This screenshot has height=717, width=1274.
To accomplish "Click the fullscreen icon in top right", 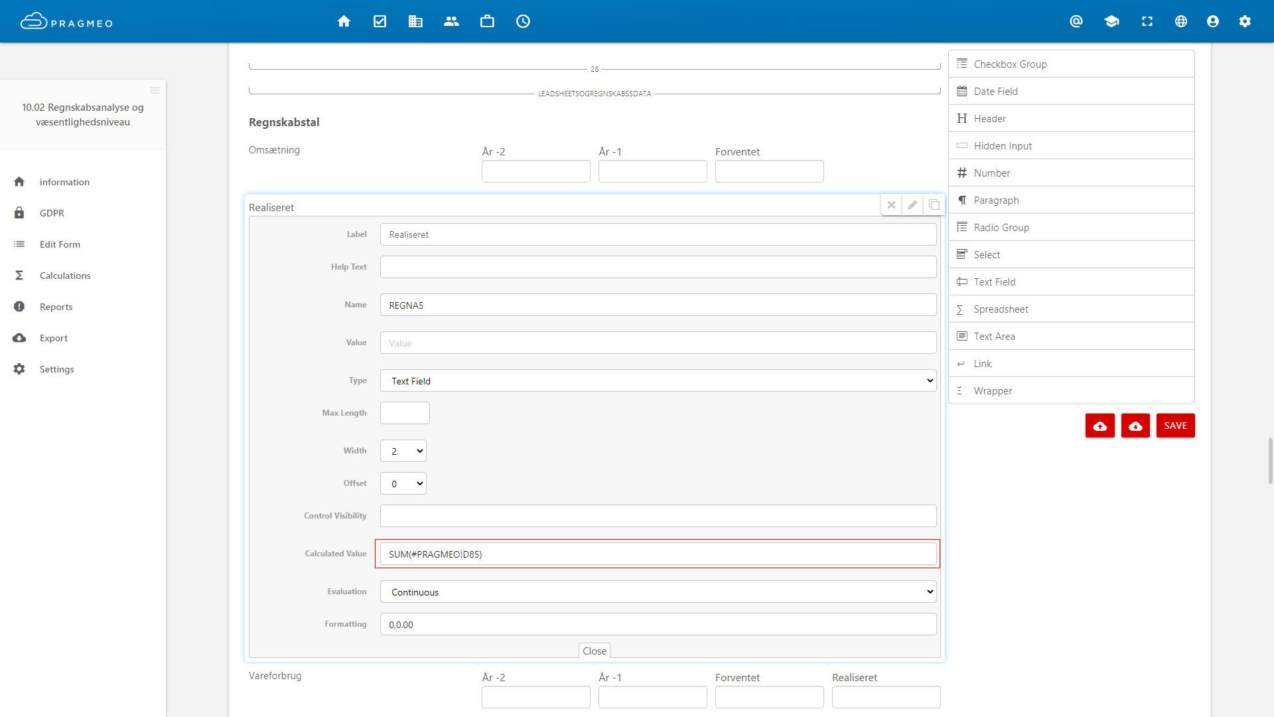I will [1147, 21].
